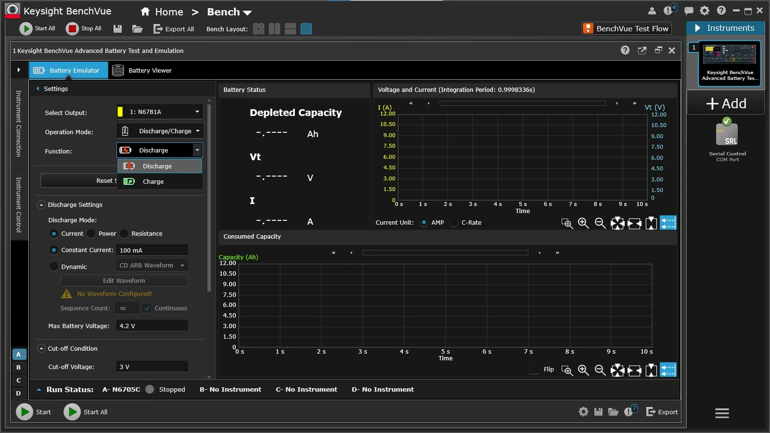This screenshot has width=770, height=433.
Task: Open the Bench dropdown menu
Action: pos(230,12)
